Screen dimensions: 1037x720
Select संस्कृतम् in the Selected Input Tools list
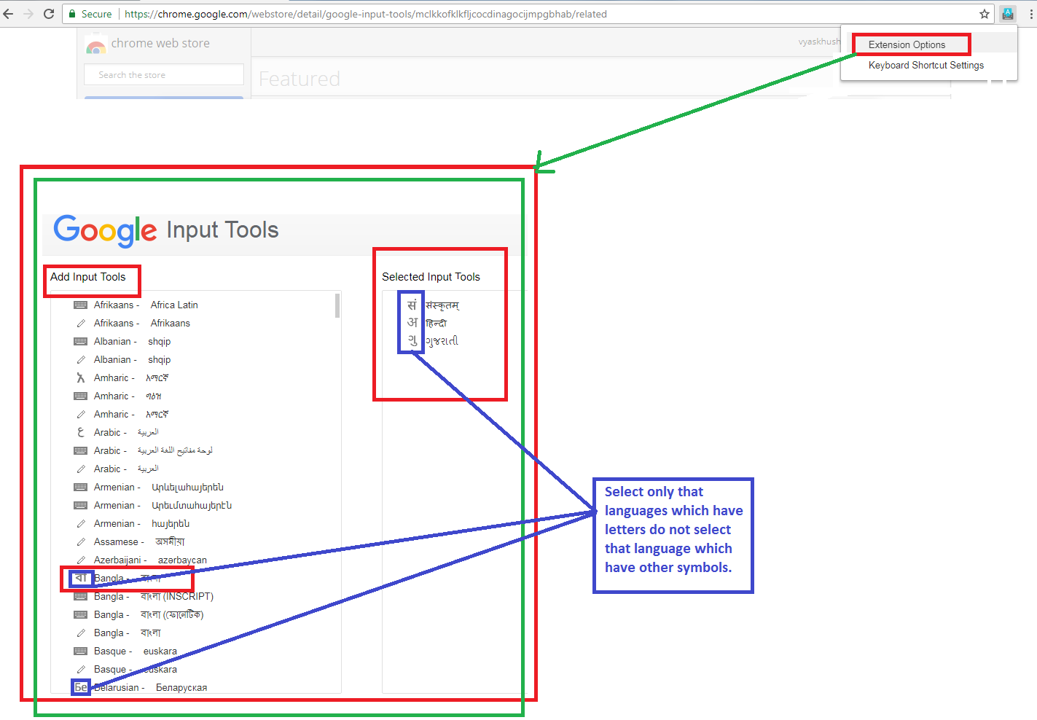coord(442,305)
